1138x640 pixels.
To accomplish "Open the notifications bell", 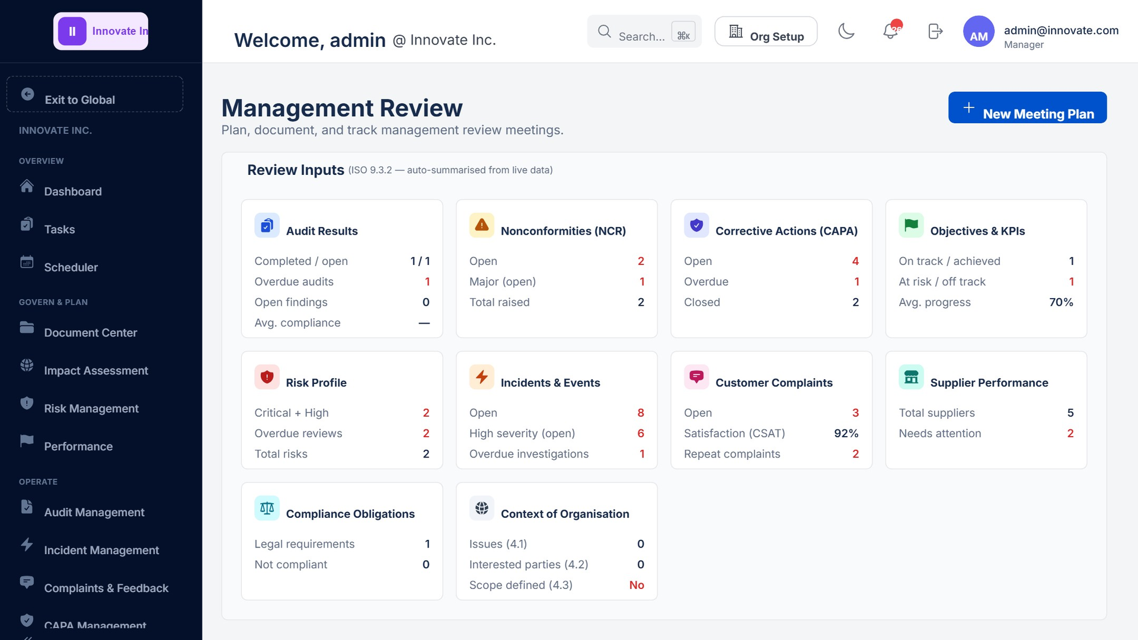I will coord(891,31).
